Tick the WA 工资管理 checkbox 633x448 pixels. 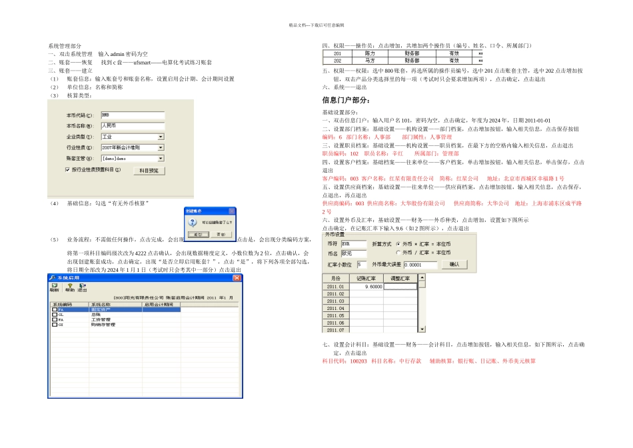point(55,319)
